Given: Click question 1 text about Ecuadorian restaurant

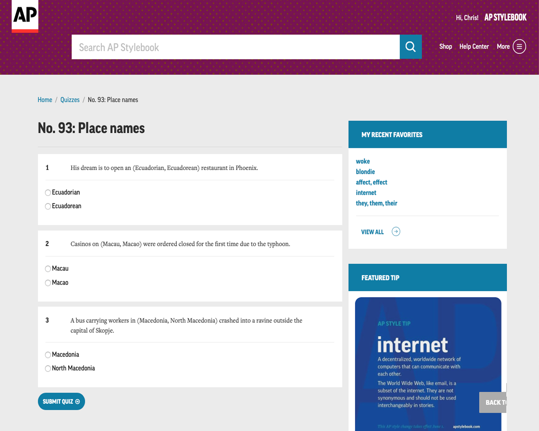Looking at the screenshot, I should click(x=164, y=168).
